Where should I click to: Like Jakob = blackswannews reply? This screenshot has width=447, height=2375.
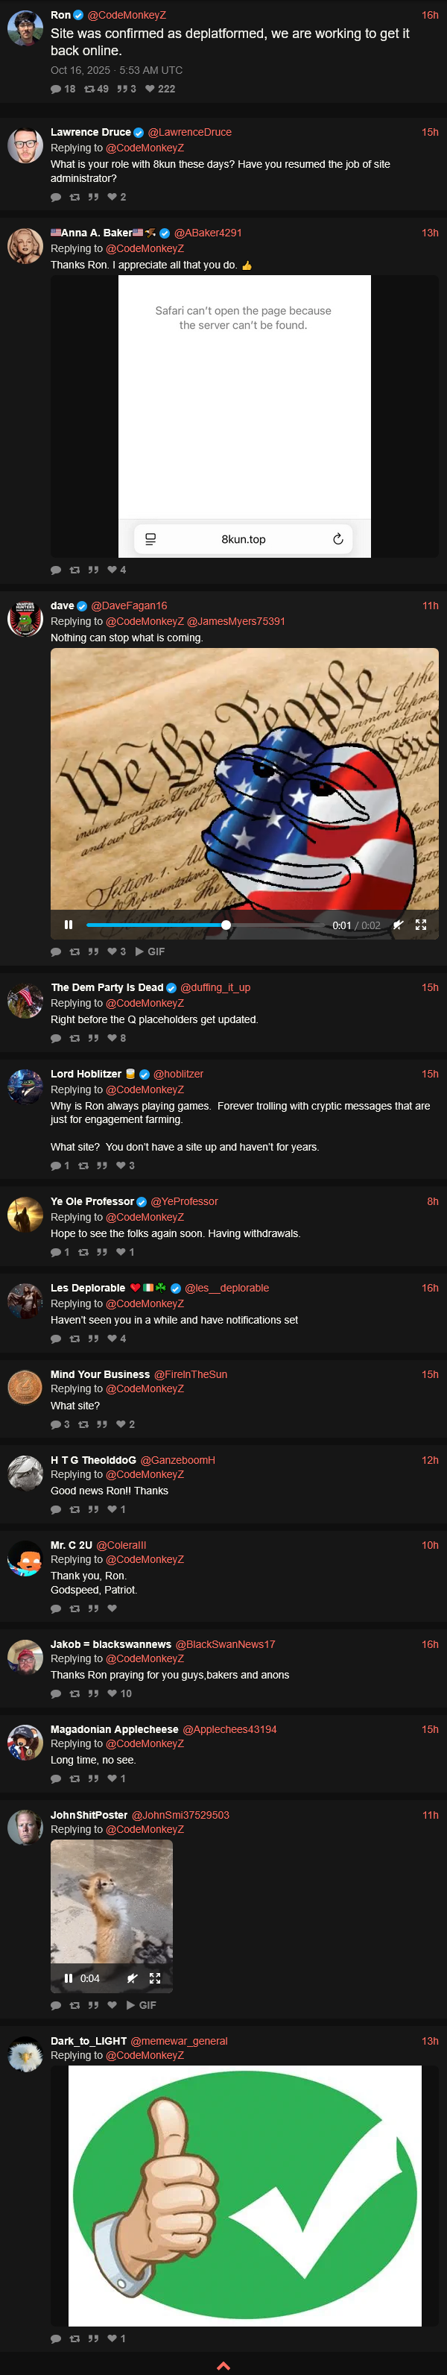[x=112, y=1693]
